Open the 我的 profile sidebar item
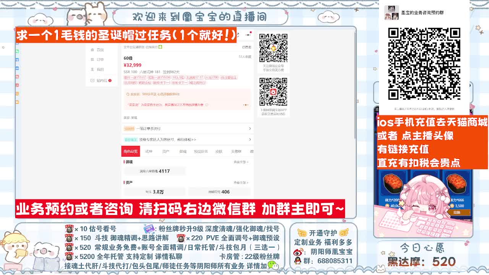The height and width of the screenshot is (275, 489). (97, 70)
